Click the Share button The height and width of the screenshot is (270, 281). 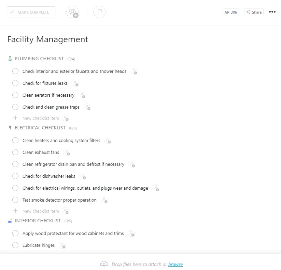coord(254,12)
